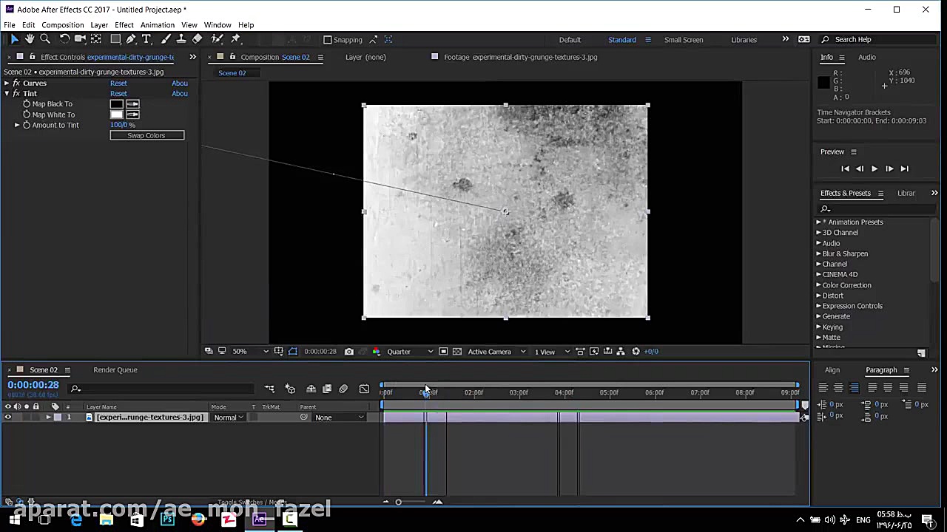
Task: Select the Horizontal Type tool
Action: coord(146,39)
